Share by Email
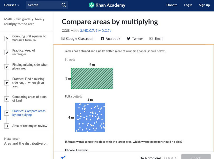The height and width of the screenshot is (159, 214). tap(156, 38)
